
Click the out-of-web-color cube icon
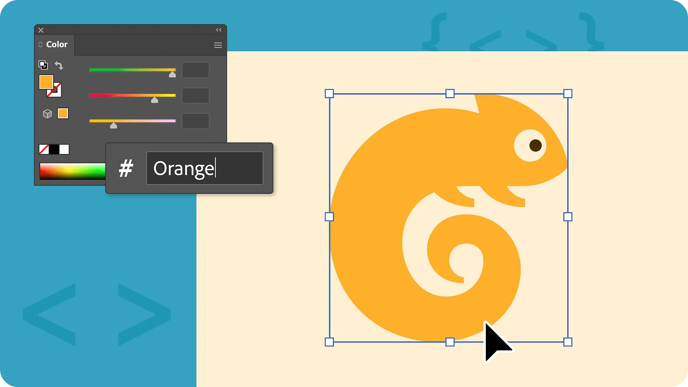click(47, 114)
